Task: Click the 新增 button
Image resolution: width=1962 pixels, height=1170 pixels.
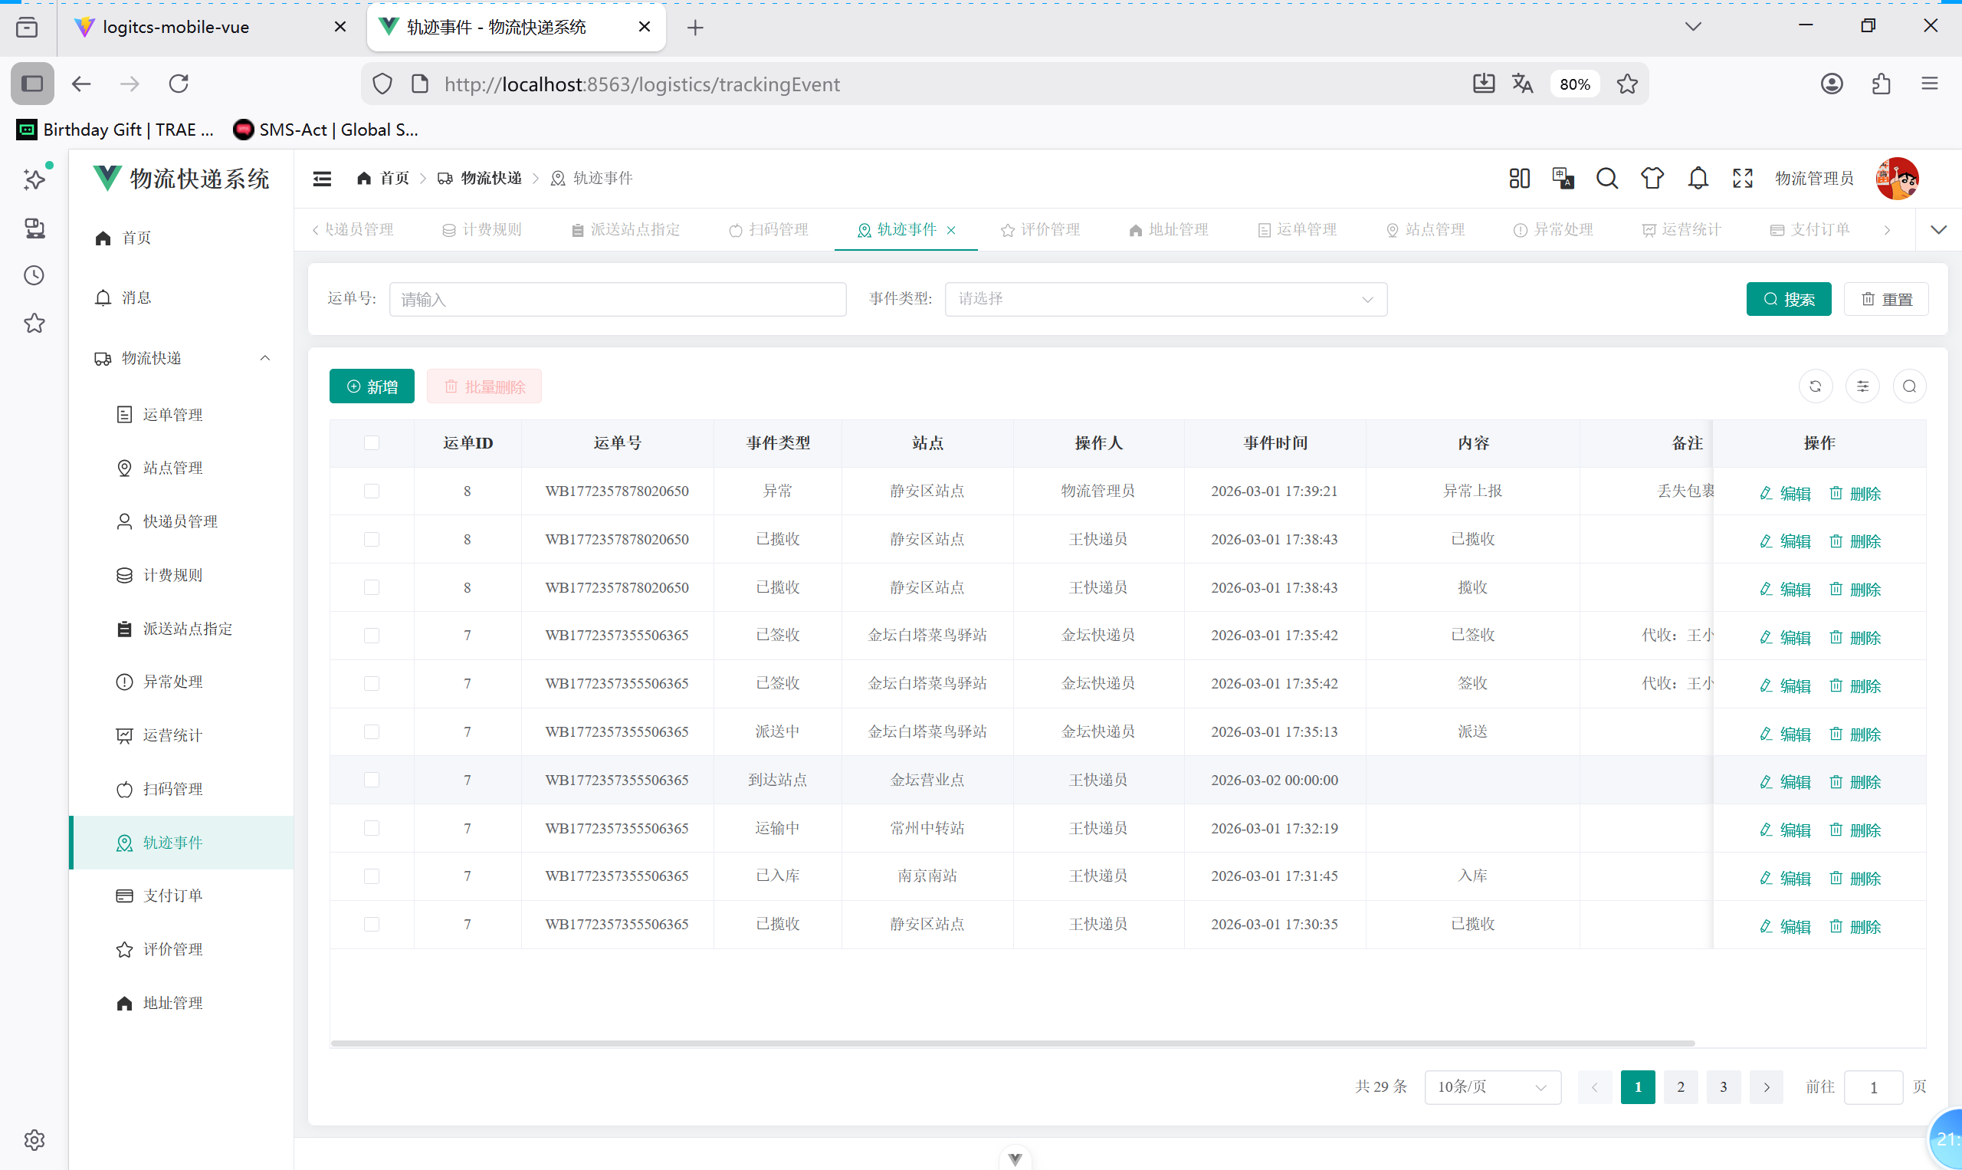Action: (x=371, y=386)
